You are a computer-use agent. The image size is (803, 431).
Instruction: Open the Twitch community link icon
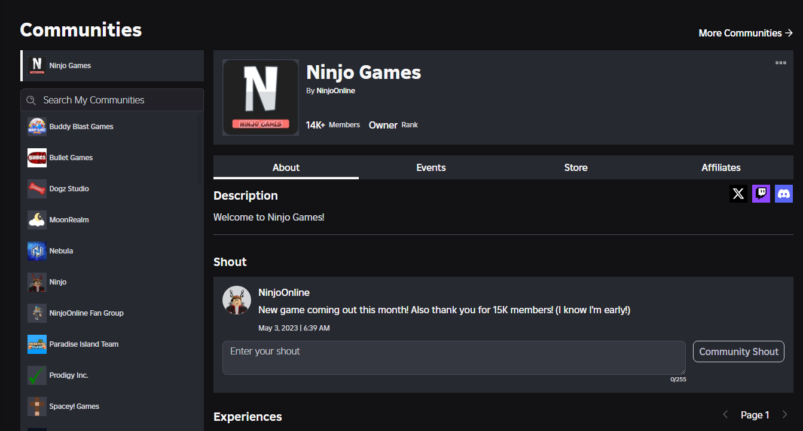761,193
